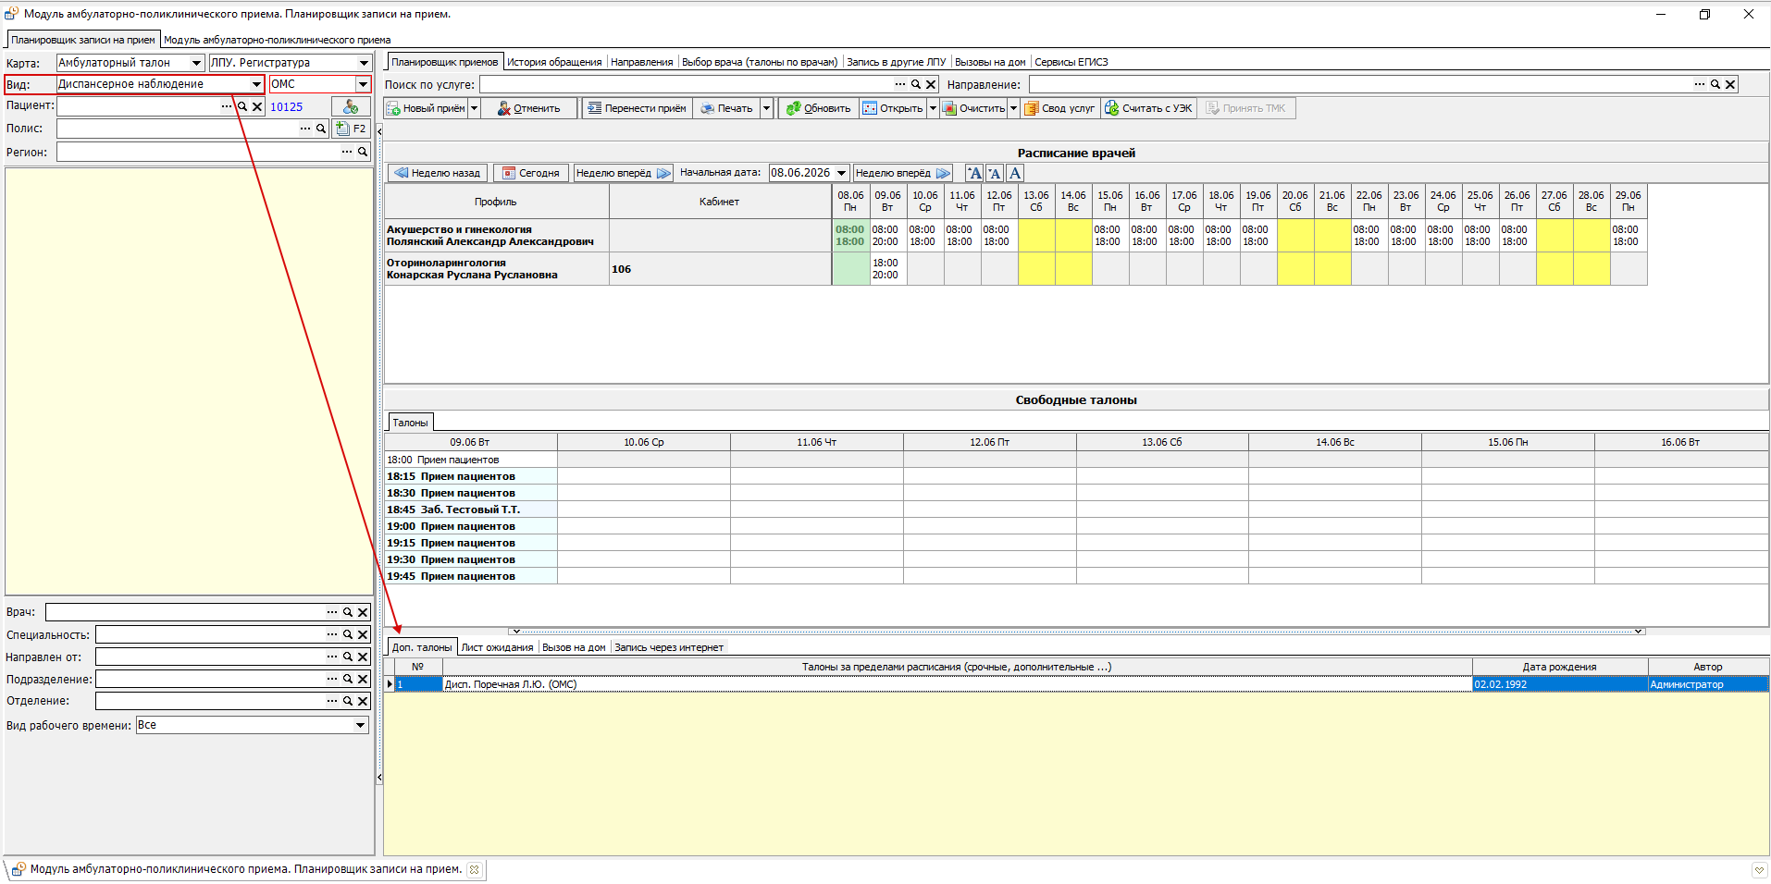Open Свод услуг from toolbar

click(1059, 108)
